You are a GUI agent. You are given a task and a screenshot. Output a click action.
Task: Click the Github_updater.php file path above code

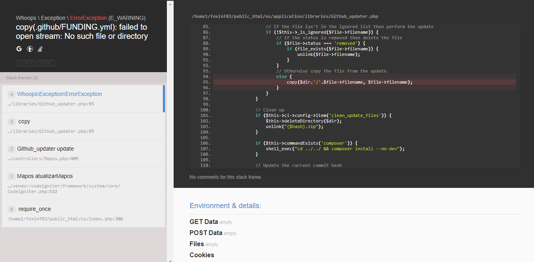point(285,16)
